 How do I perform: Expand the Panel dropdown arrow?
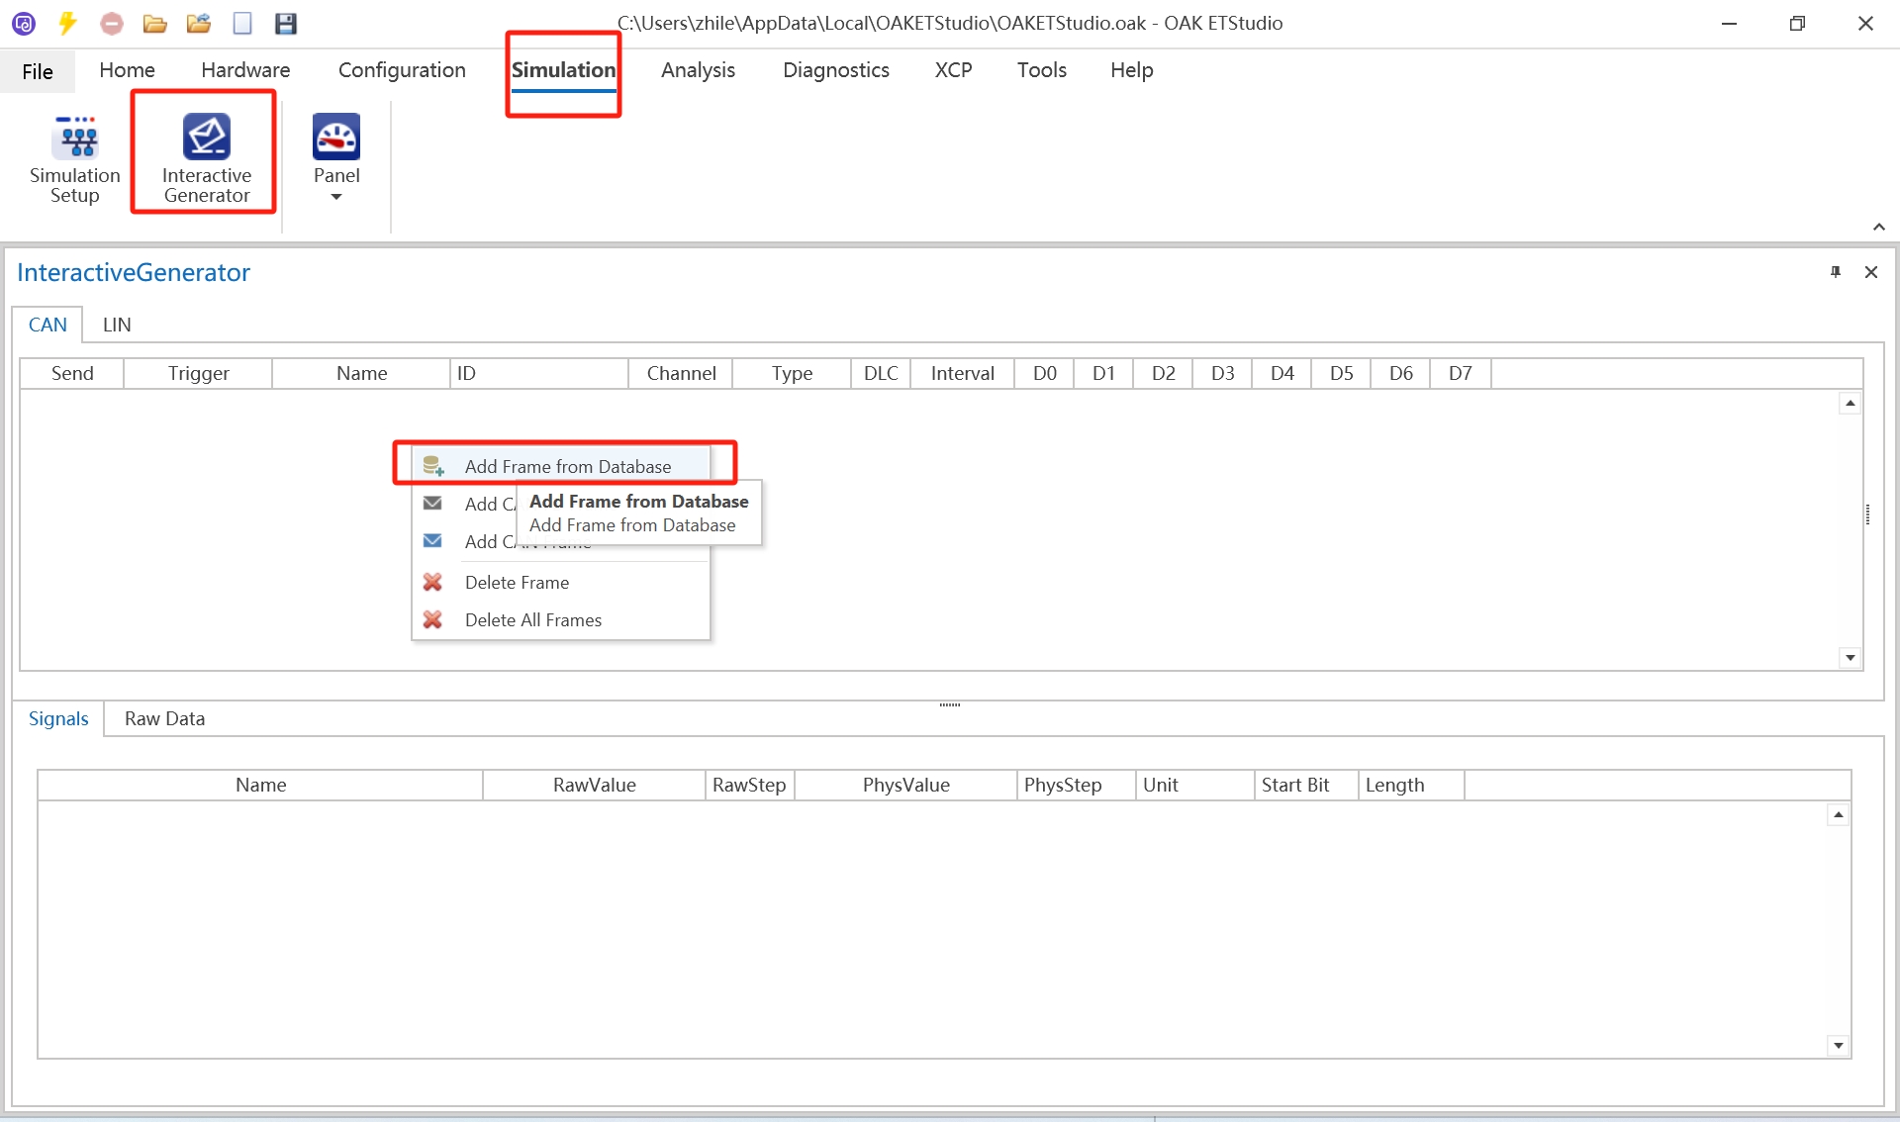click(336, 197)
